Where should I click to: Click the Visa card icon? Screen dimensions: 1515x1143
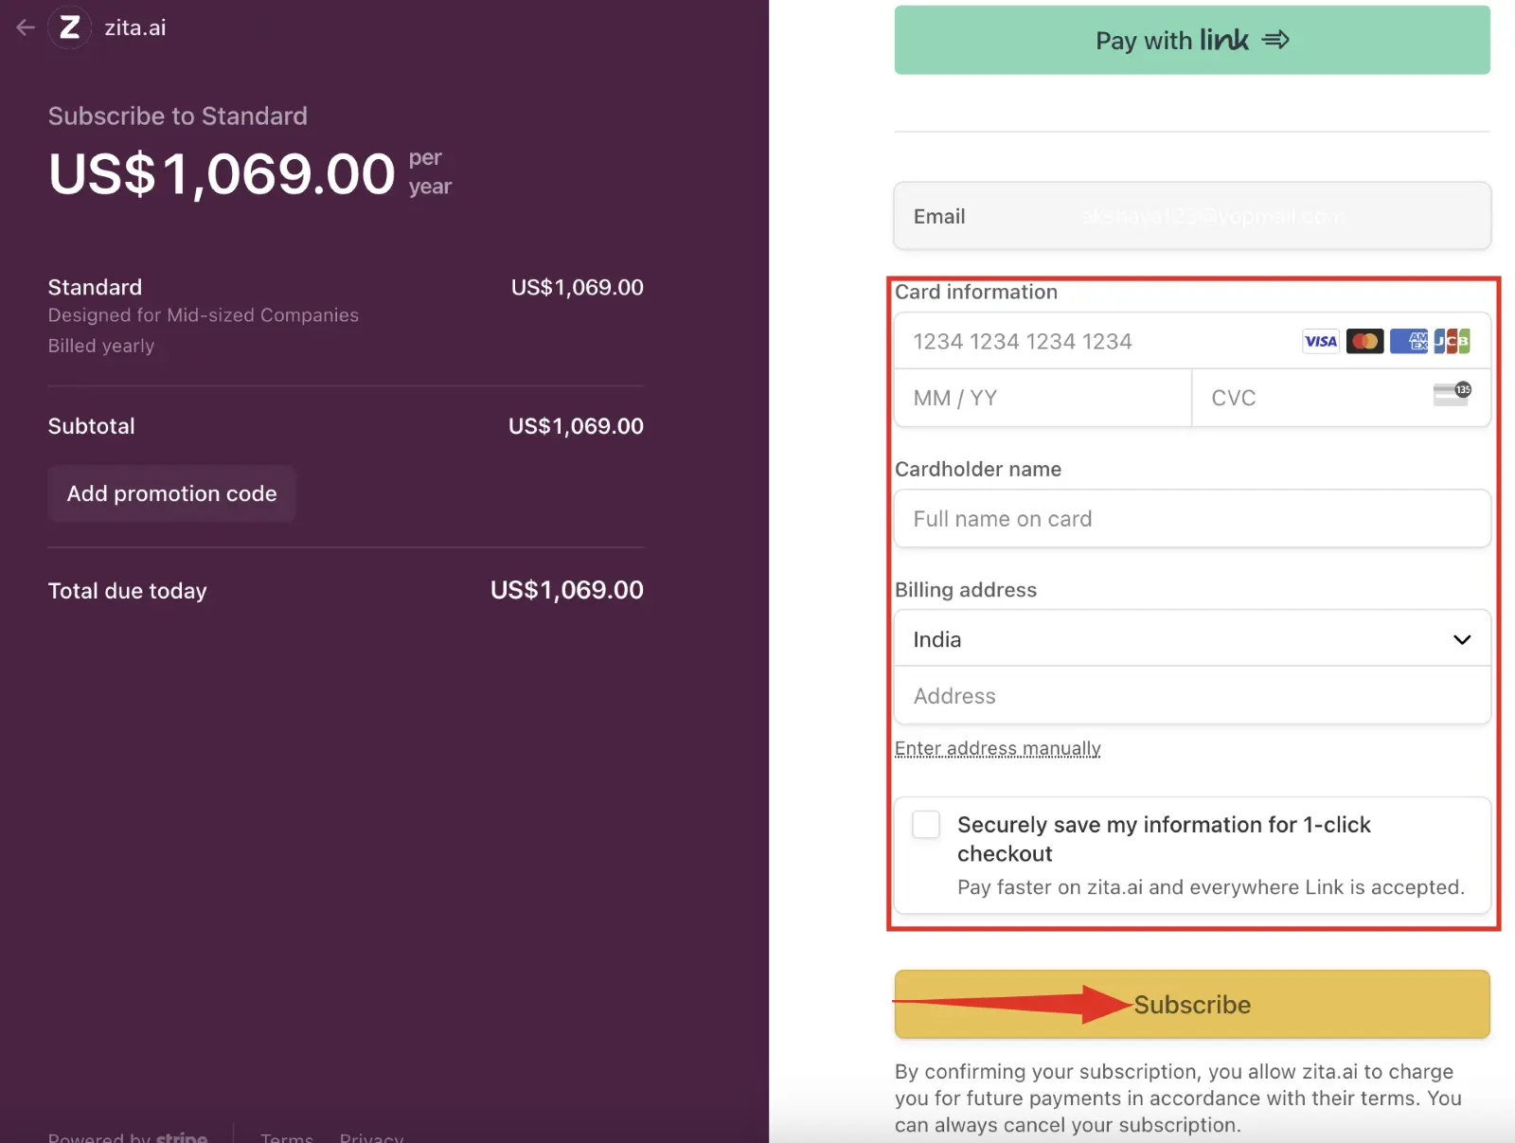[1320, 342]
